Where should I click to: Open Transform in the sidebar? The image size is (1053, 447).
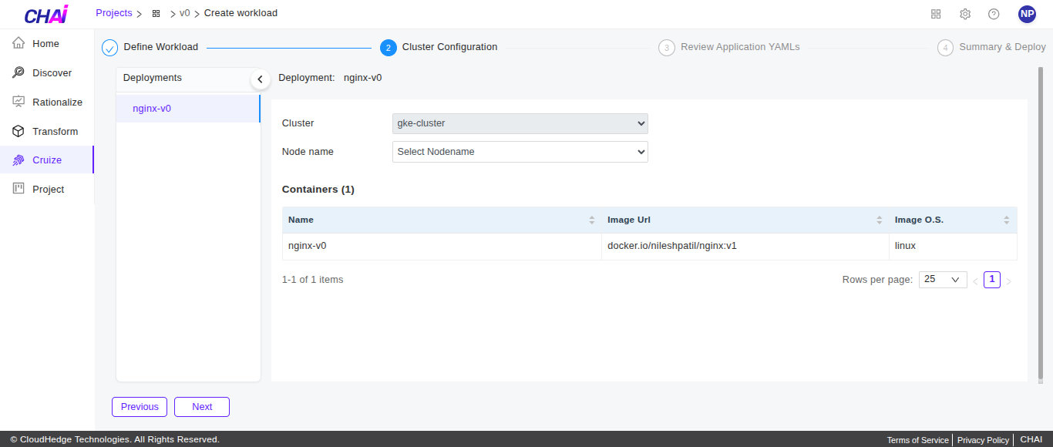[x=55, y=132]
